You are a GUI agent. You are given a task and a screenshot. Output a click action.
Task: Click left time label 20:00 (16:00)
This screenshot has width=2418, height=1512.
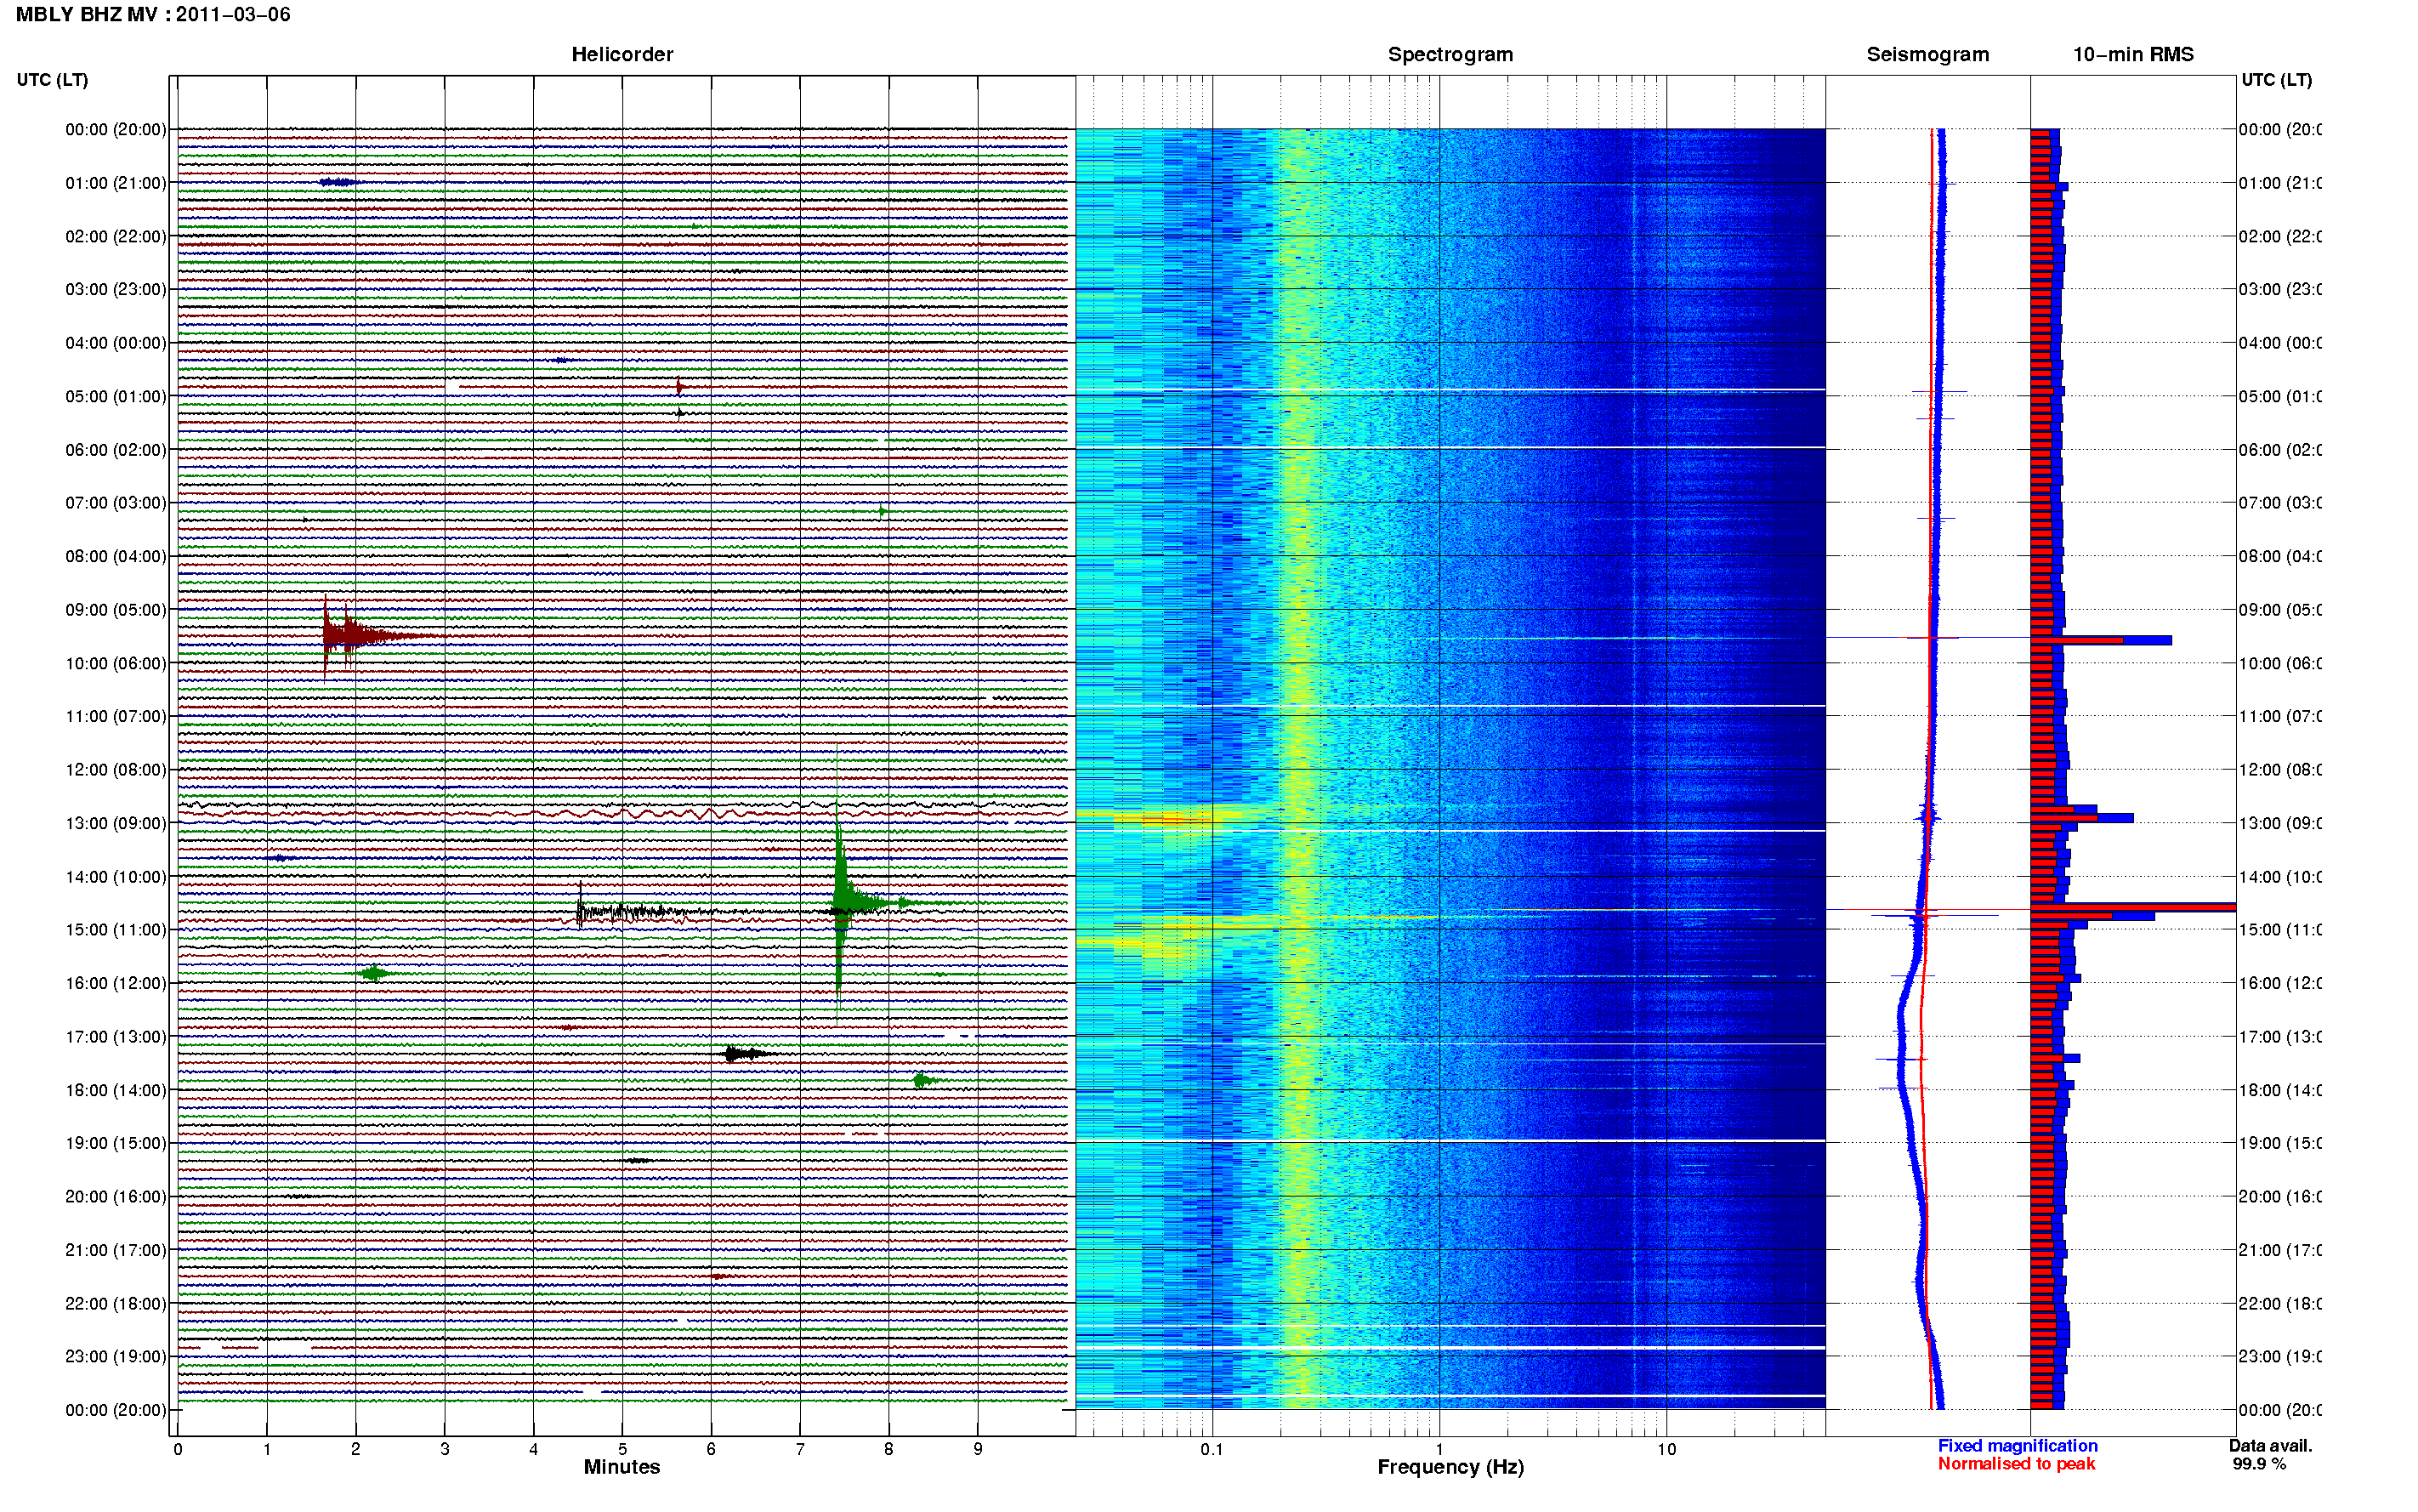[116, 1196]
